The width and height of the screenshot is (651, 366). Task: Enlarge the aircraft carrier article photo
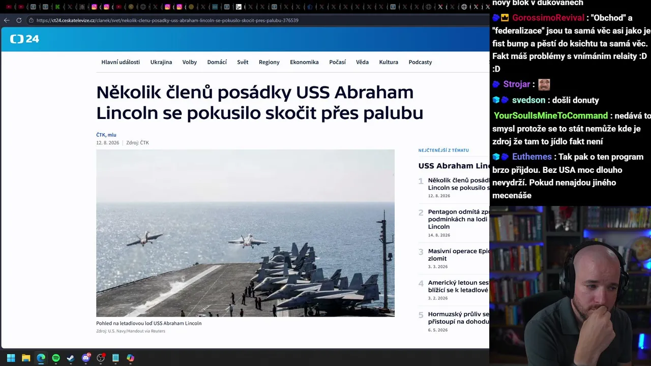pyautogui.click(x=245, y=233)
